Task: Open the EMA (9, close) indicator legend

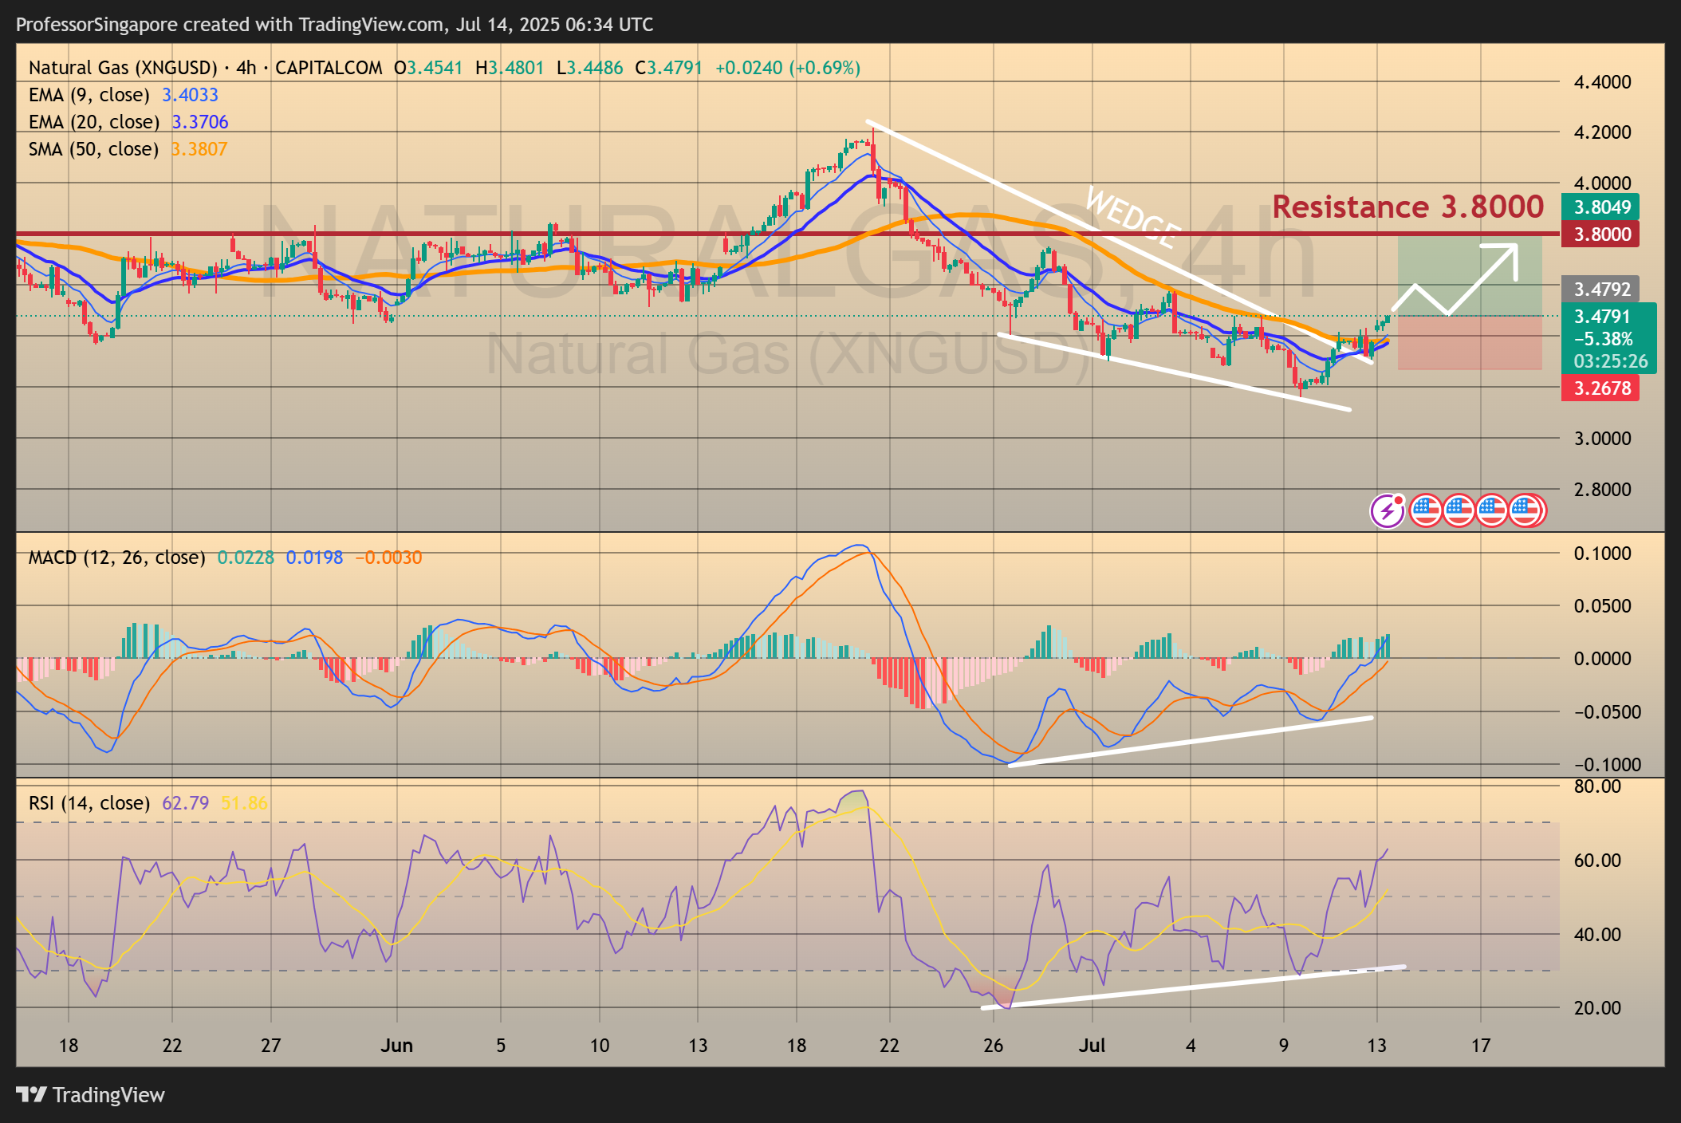Action: point(89,95)
